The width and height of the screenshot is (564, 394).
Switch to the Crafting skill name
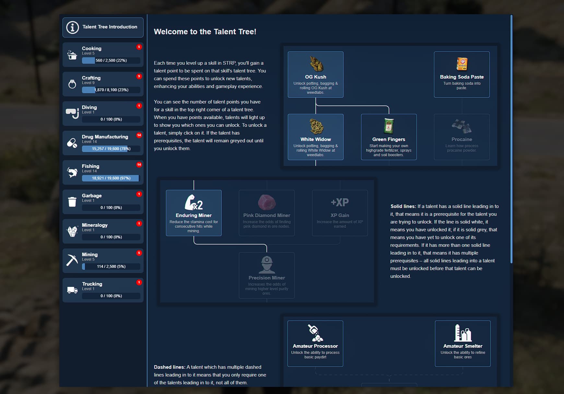91,78
